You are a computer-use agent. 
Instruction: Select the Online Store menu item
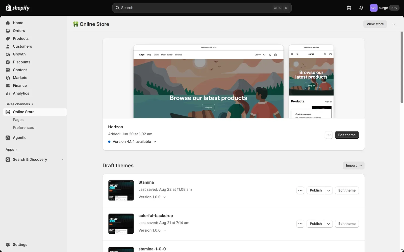(x=35, y=112)
